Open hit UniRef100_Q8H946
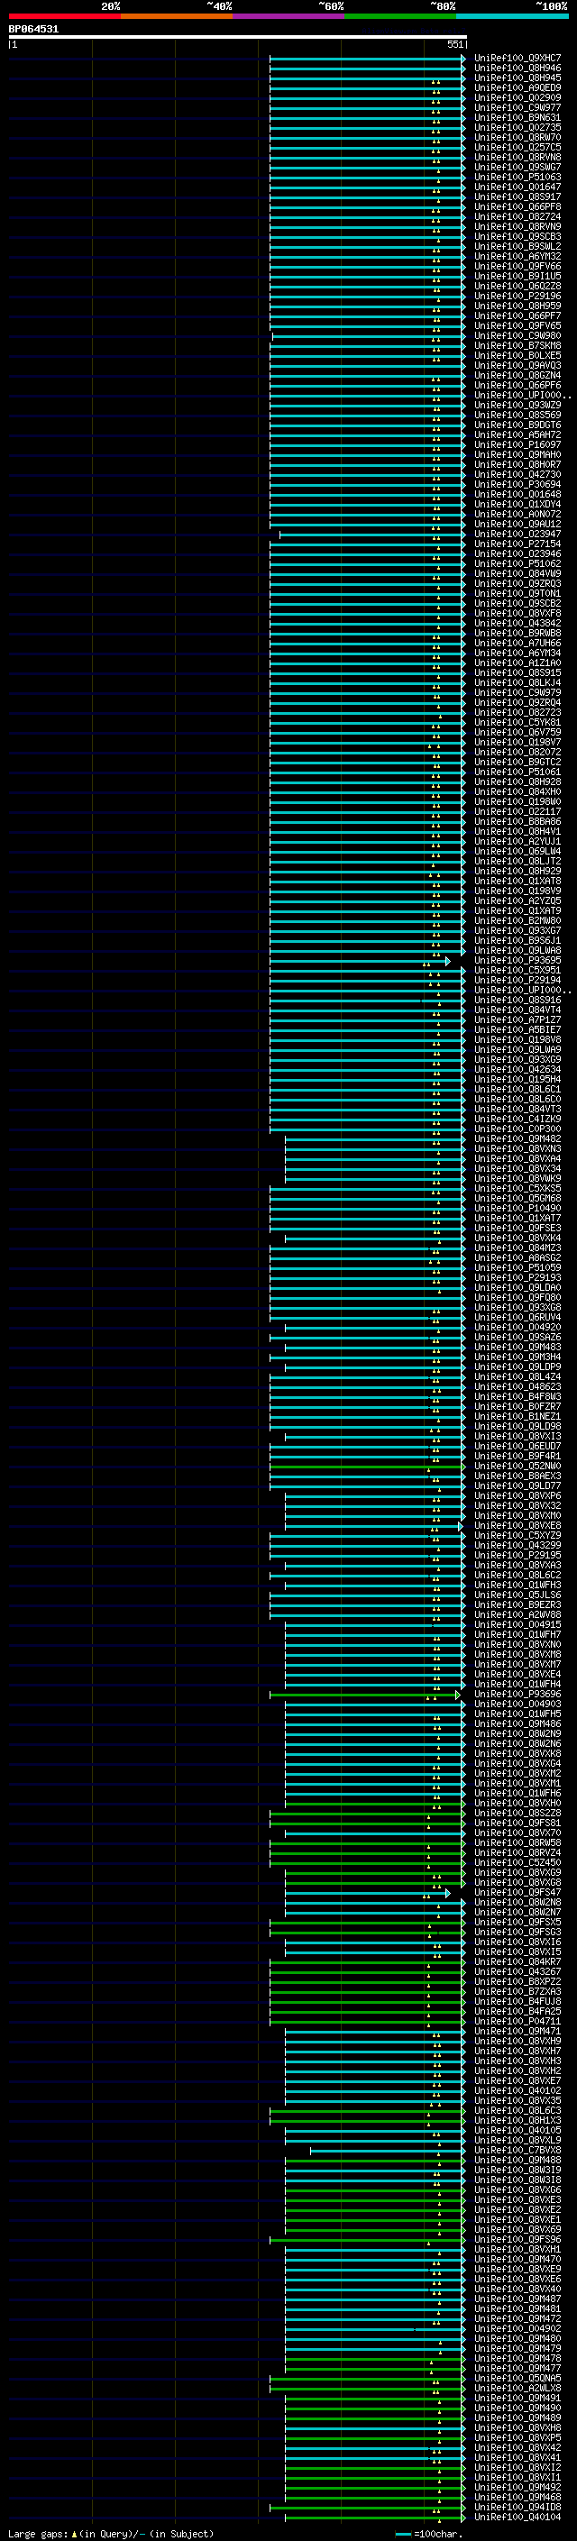This screenshot has height=2541, width=577. (517, 69)
